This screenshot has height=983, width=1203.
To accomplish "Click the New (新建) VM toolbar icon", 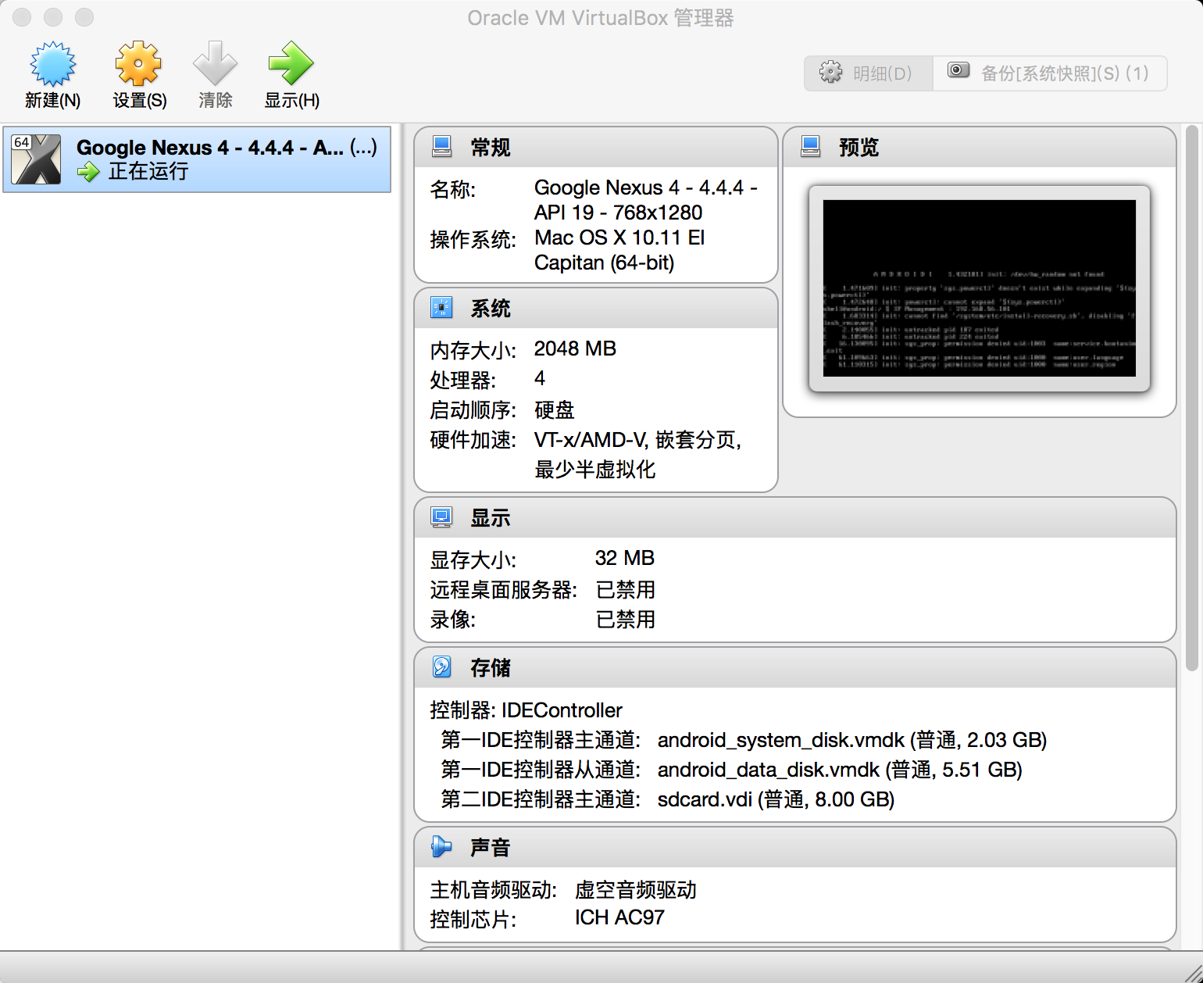I will [x=52, y=64].
